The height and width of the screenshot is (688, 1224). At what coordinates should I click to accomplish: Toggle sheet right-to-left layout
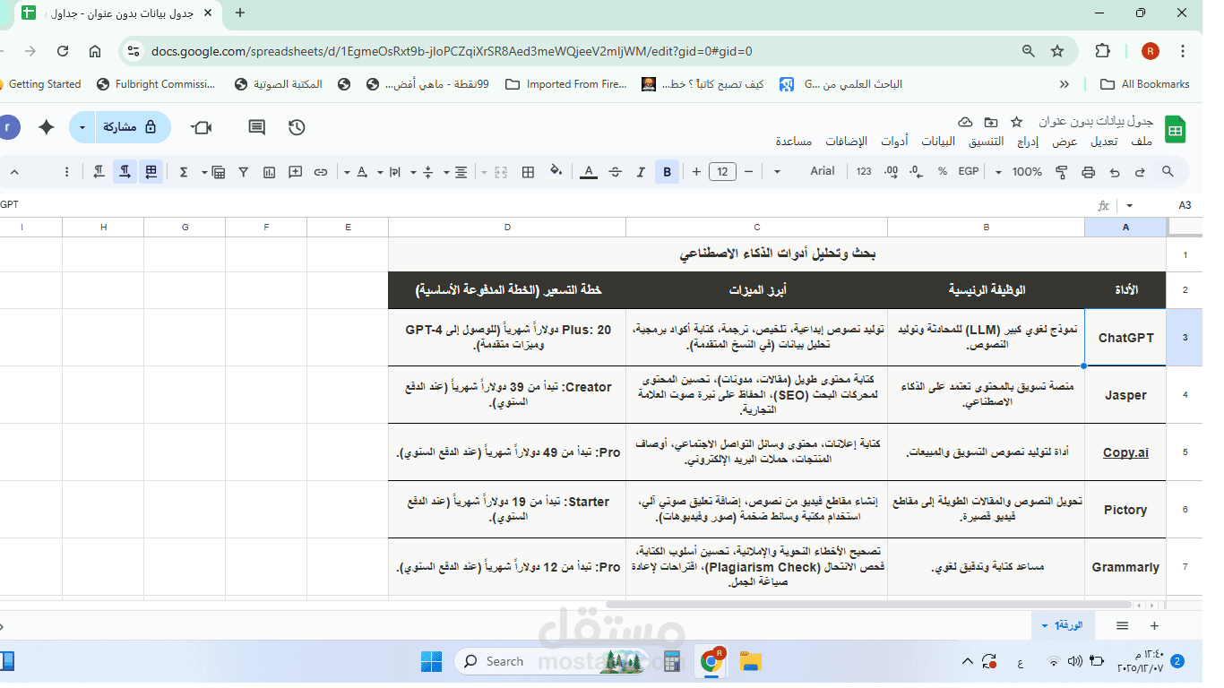tap(151, 172)
